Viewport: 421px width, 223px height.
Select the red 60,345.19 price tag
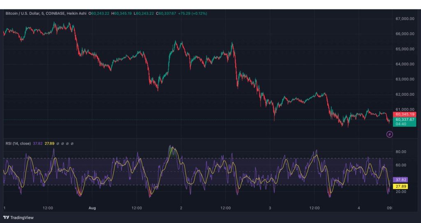pos(405,114)
